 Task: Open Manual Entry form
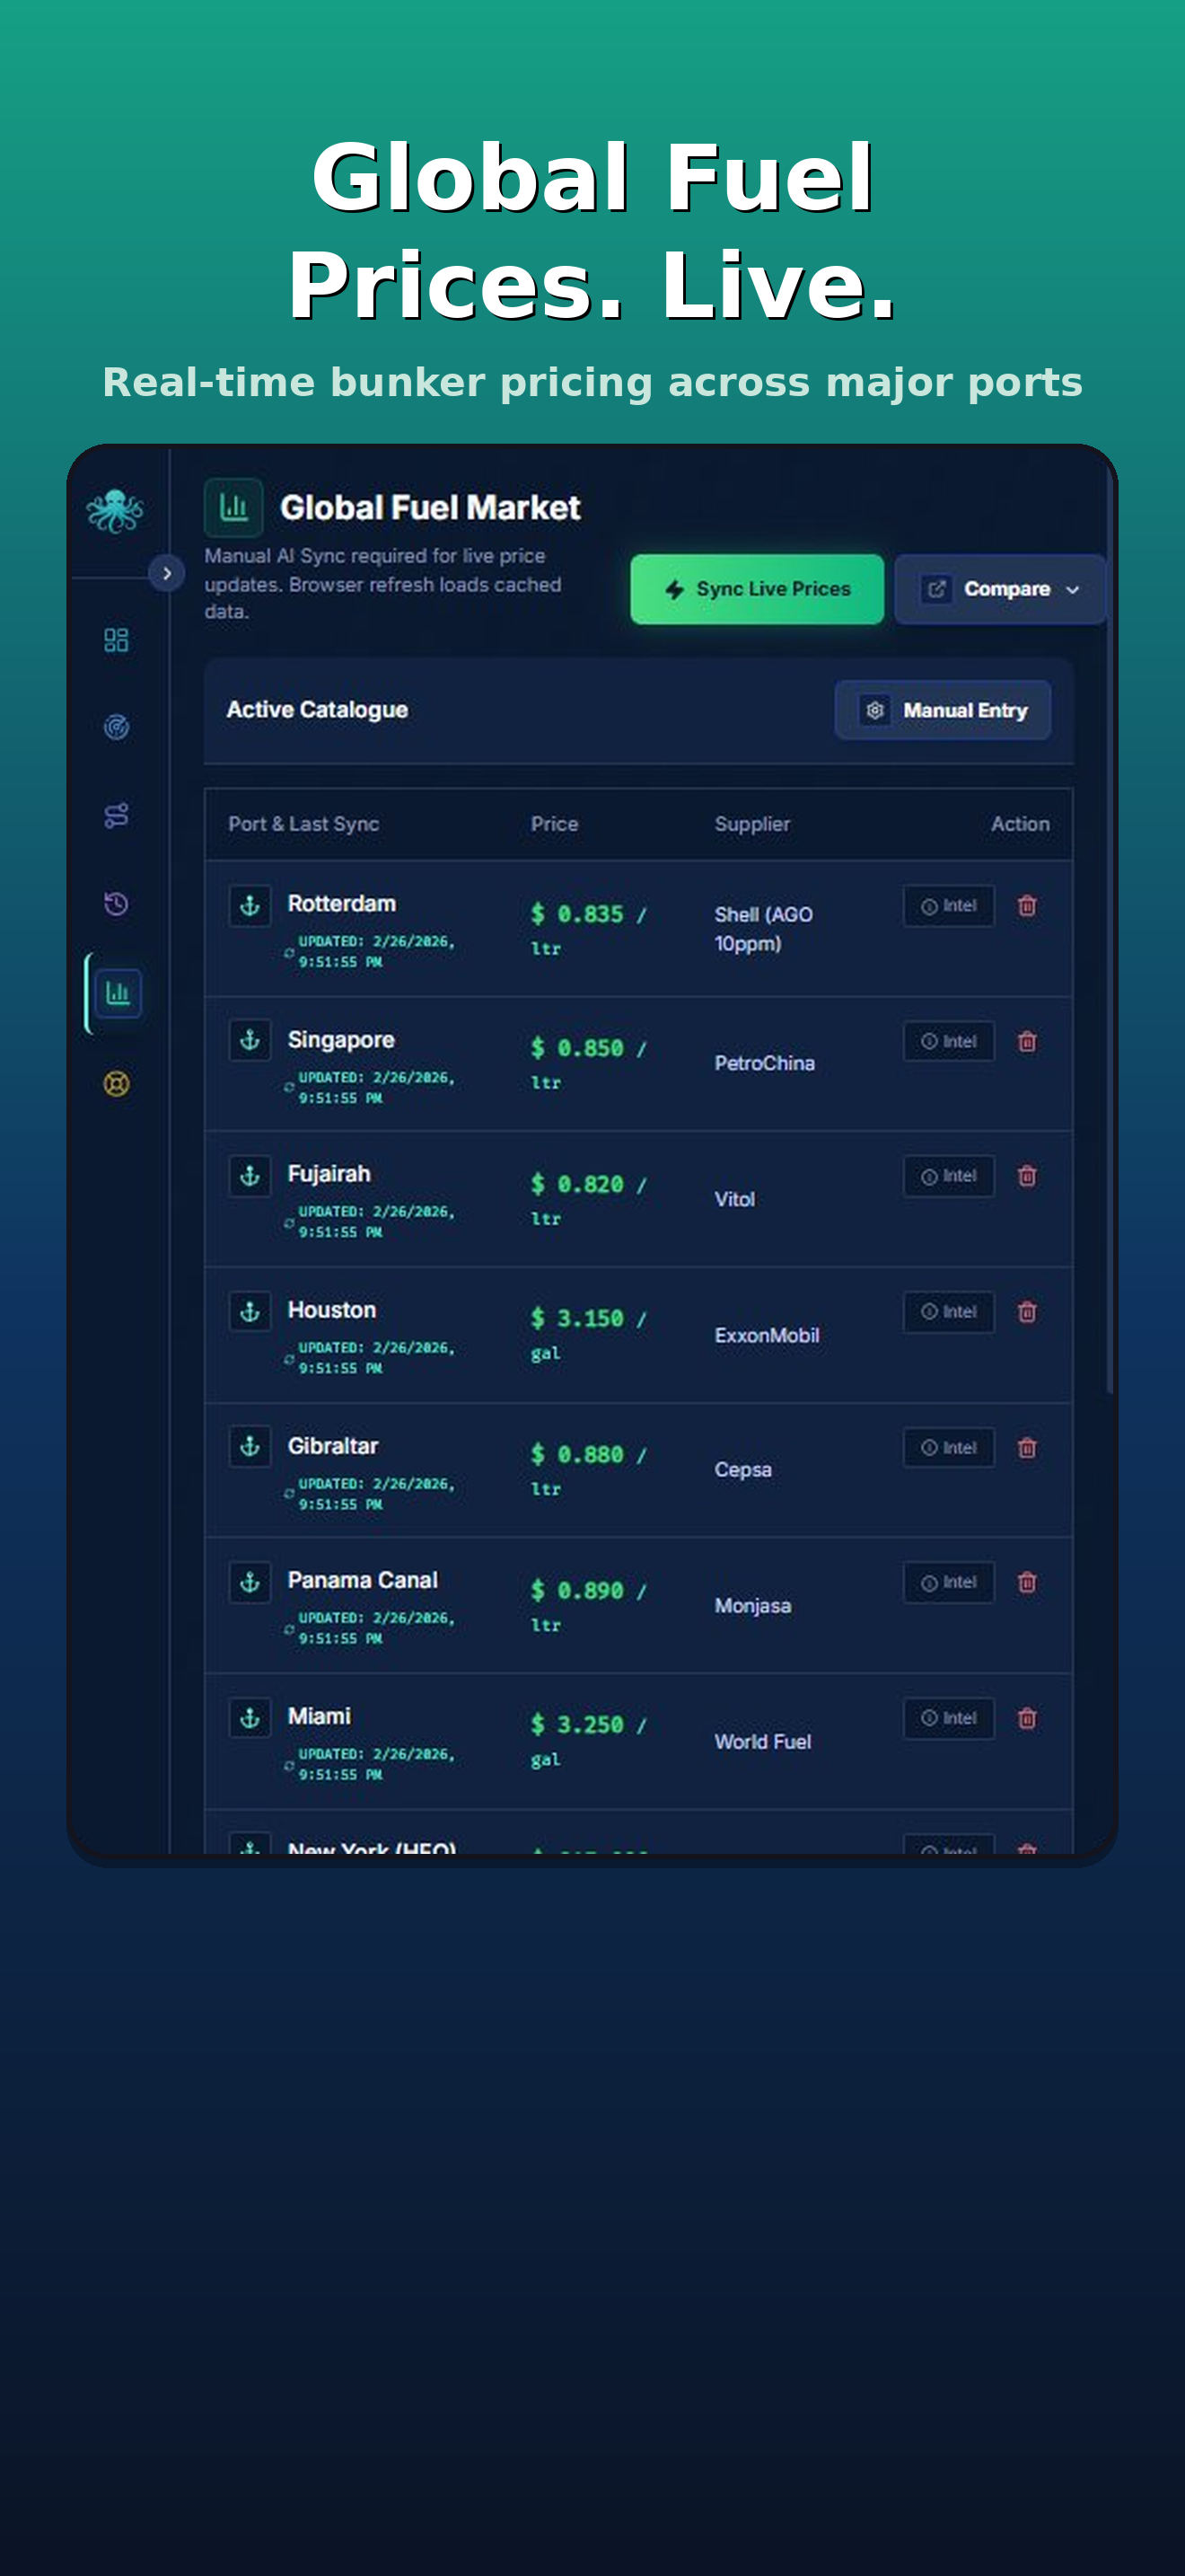pyautogui.click(x=943, y=710)
